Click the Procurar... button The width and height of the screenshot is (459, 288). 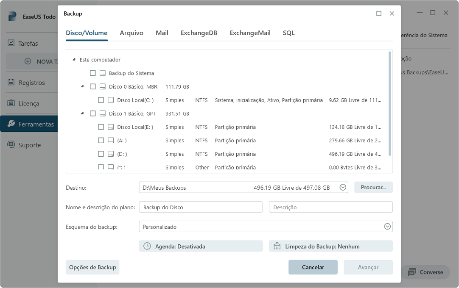373,187
